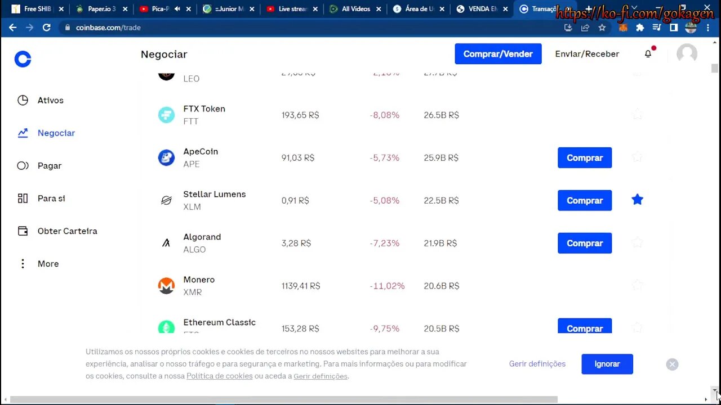
Task: Close the Free SHIB tab
Action: pyautogui.click(x=61, y=9)
